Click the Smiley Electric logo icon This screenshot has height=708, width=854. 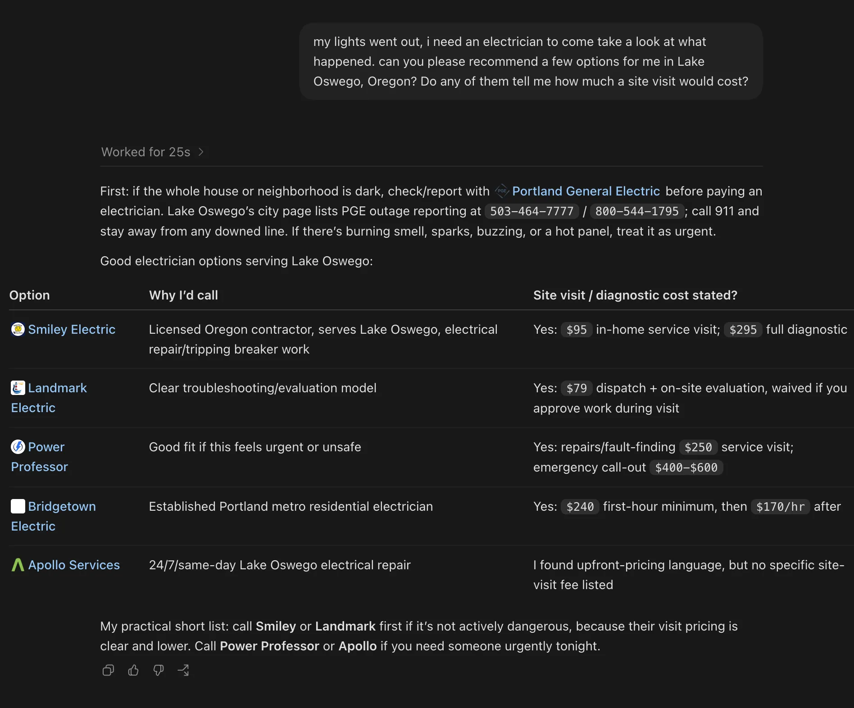click(x=18, y=329)
